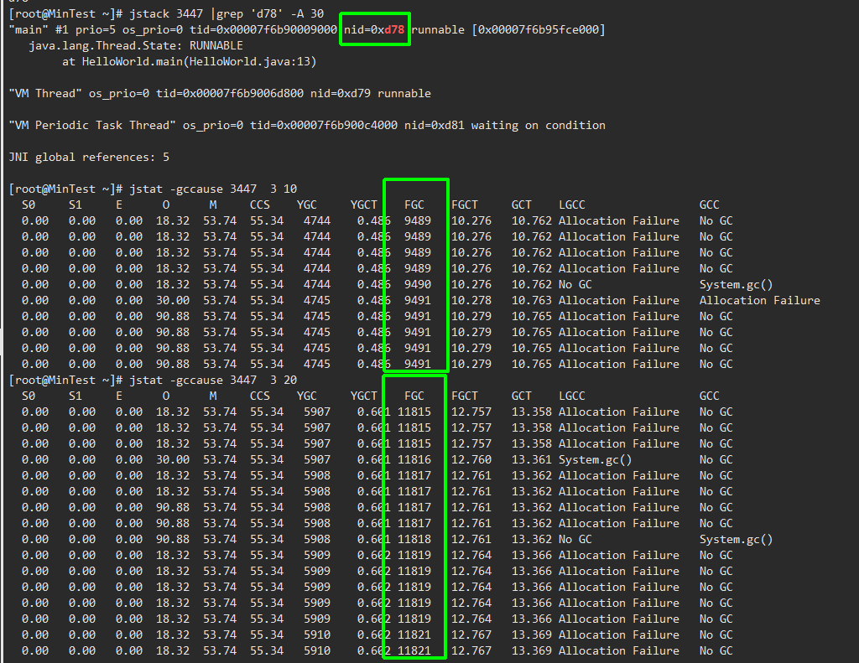Select the HelloWorld.main(HelloWorld.java:13) stack frame
The height and width of the screenshot is (663, 859).
199,61
